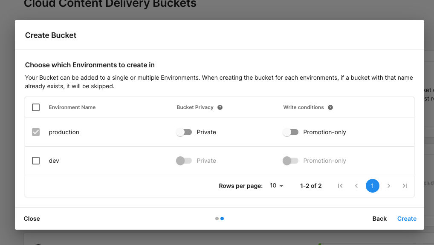Go to the next page arrow
Image resolution: width=434 pixels, height=245 pixels.
(x=389, y=186)
